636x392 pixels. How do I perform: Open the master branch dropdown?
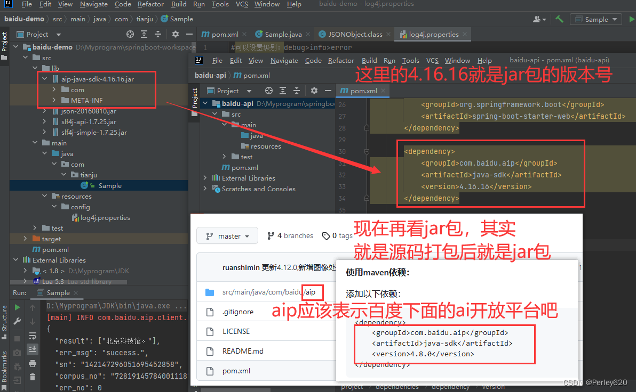pyautogui.click(x=227, y=236)
